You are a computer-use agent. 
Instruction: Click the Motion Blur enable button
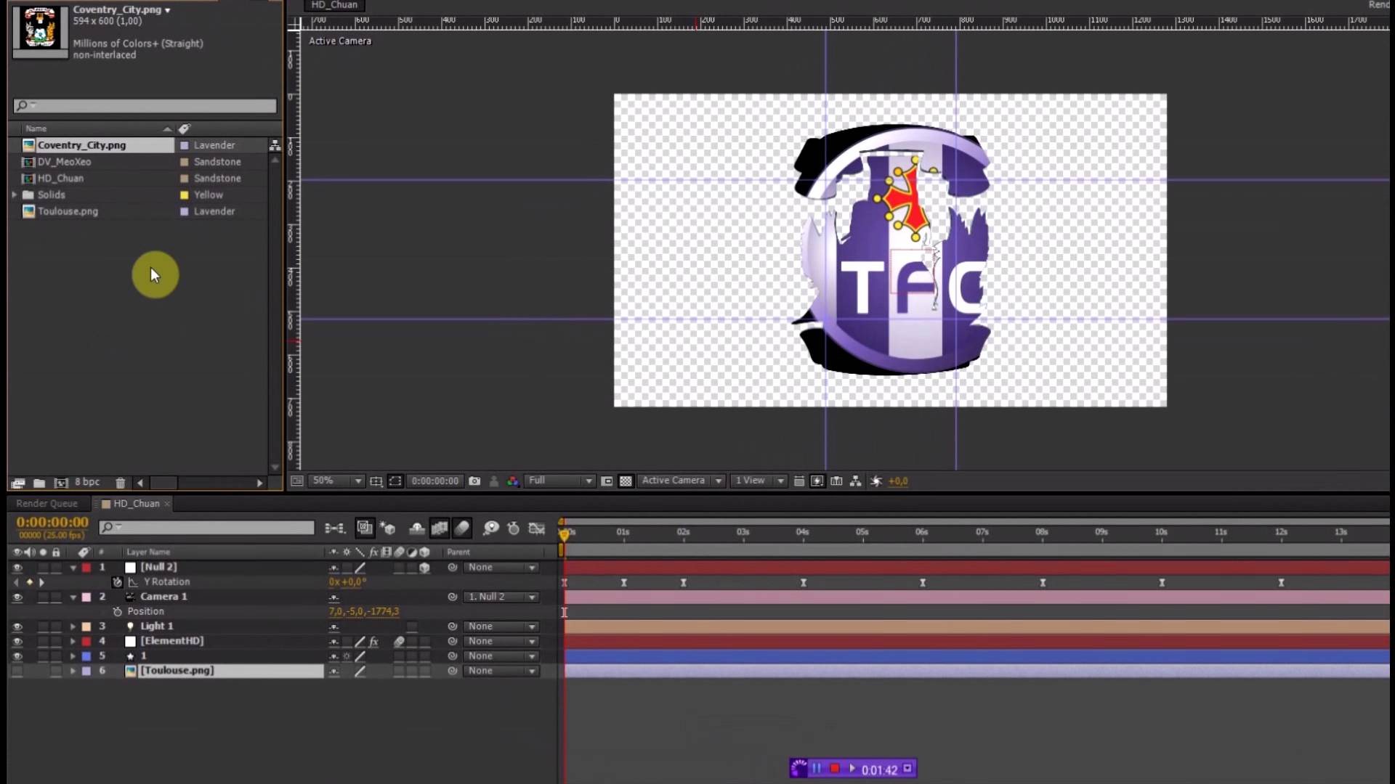[x=462, y=528]
